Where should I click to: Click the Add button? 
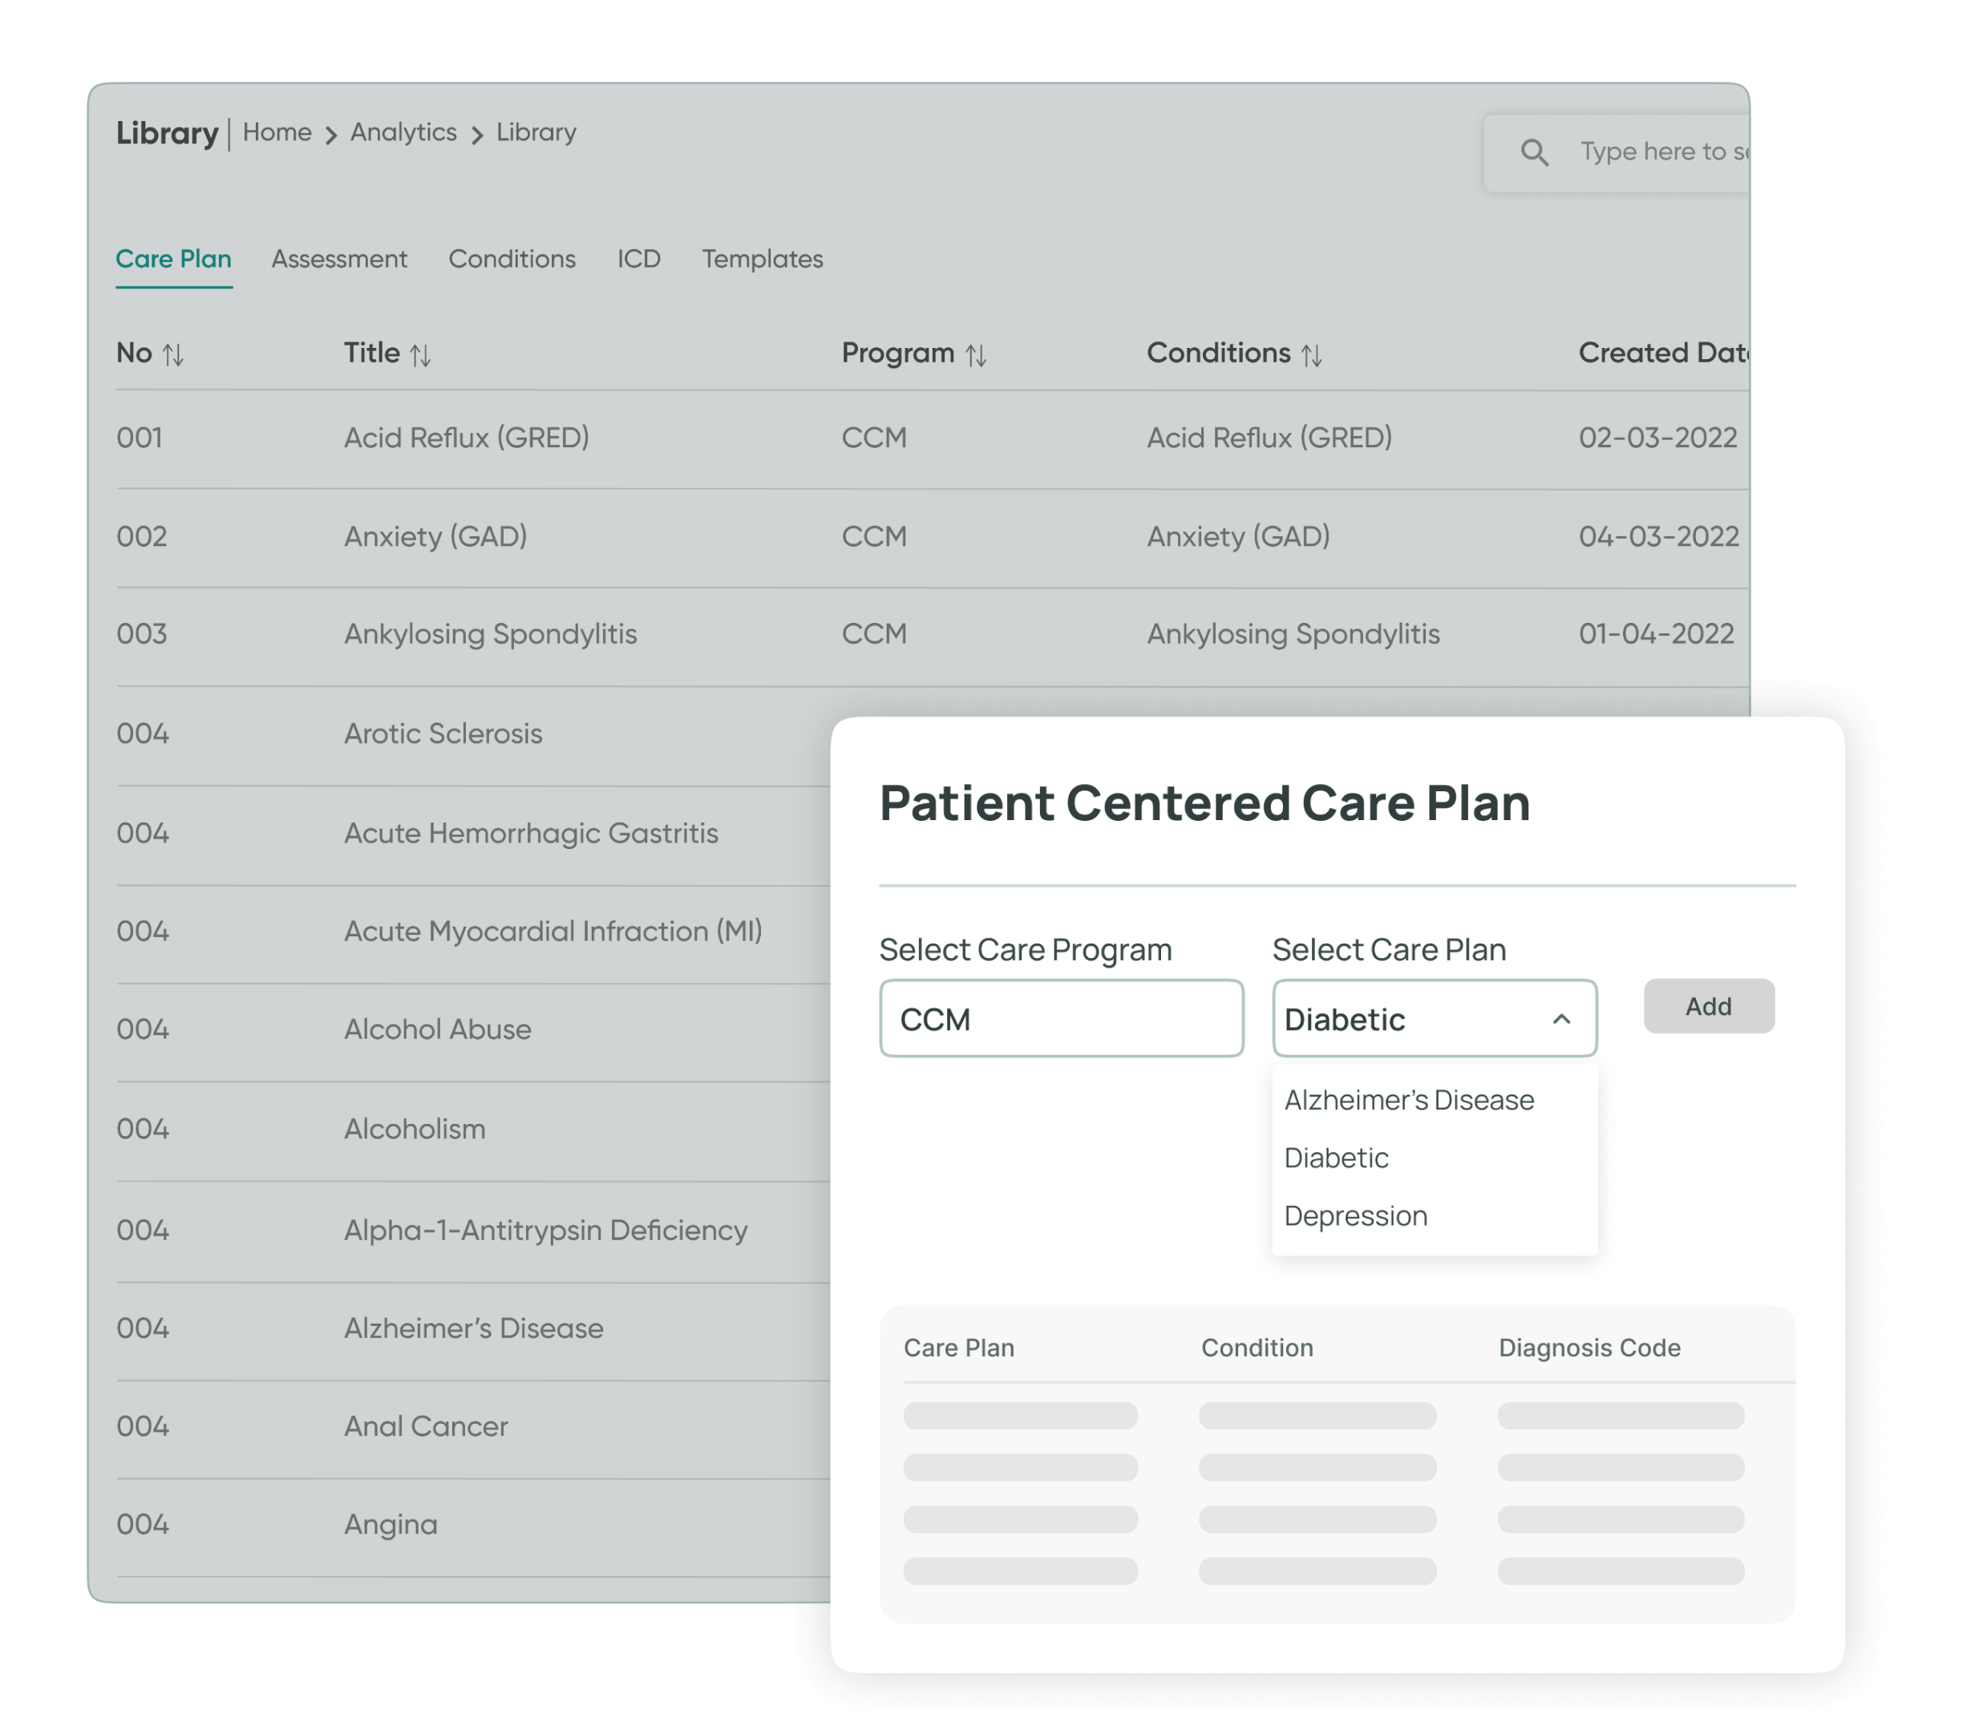click(1708, 1006)
